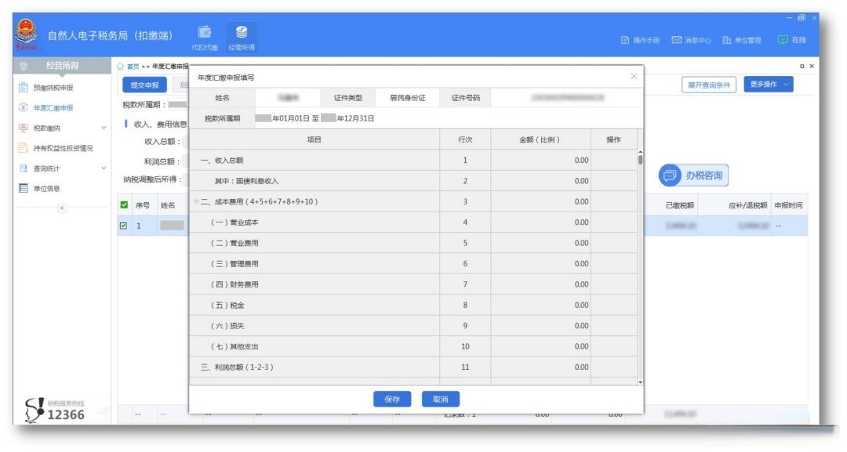Maximize the inner panel with square icon
This screenshot has width=847, height=452.
[802, 66]
